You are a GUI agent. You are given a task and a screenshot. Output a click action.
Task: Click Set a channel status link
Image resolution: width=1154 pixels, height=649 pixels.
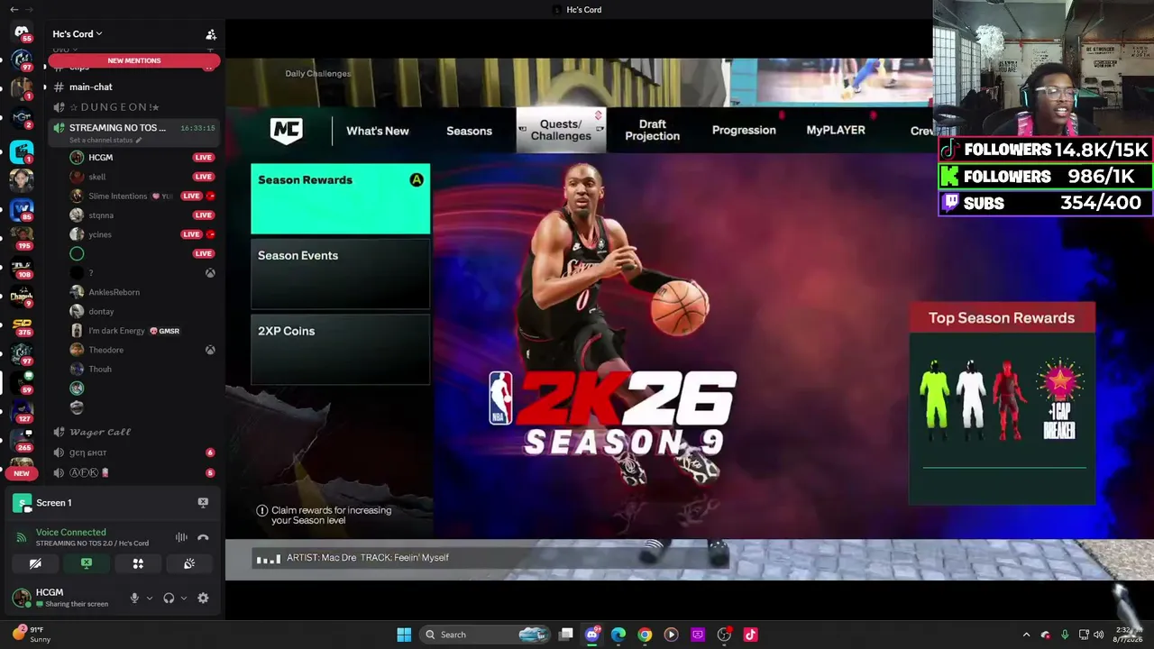click(106, 141)
